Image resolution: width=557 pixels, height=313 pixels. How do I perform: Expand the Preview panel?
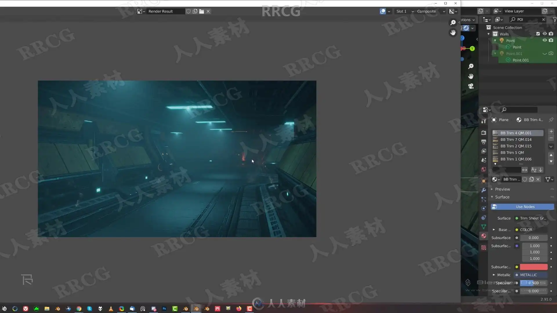coord(502,189)
